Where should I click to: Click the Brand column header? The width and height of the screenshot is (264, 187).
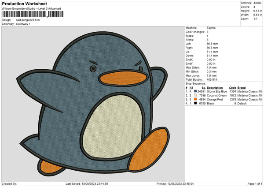point(242,88)
